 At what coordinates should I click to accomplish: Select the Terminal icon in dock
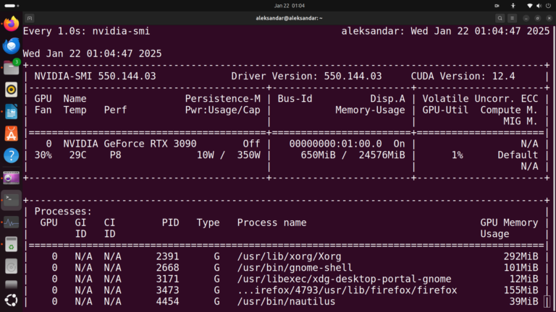pyautogui.click(x=12, y=200)
